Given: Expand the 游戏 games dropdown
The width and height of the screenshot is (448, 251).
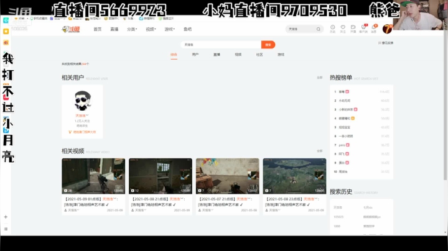Looking at the screenshot, I should click(x=169, y=29).
